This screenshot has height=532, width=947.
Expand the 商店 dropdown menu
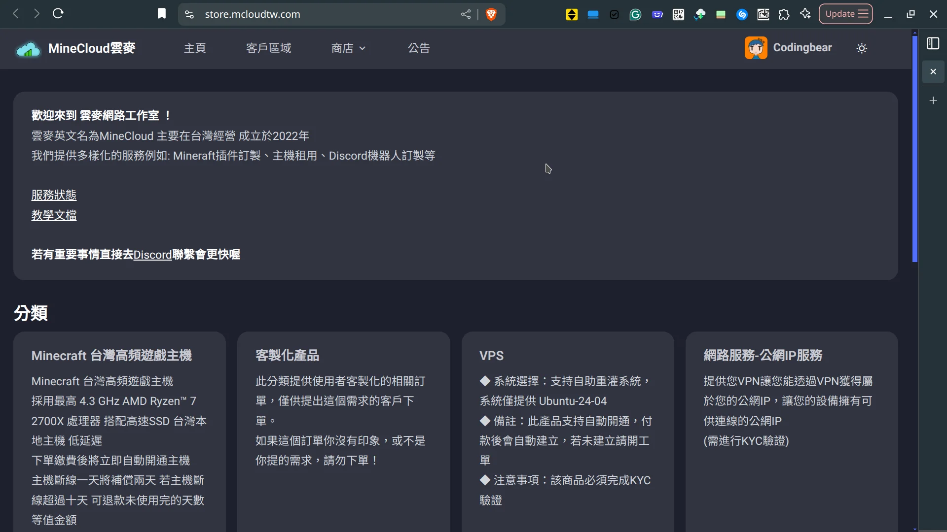point(348,48)
